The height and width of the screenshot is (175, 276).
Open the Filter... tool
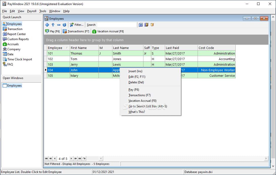77,25
